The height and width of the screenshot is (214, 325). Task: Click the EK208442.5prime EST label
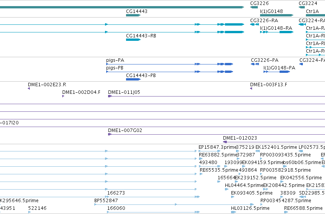coord(284,185)
